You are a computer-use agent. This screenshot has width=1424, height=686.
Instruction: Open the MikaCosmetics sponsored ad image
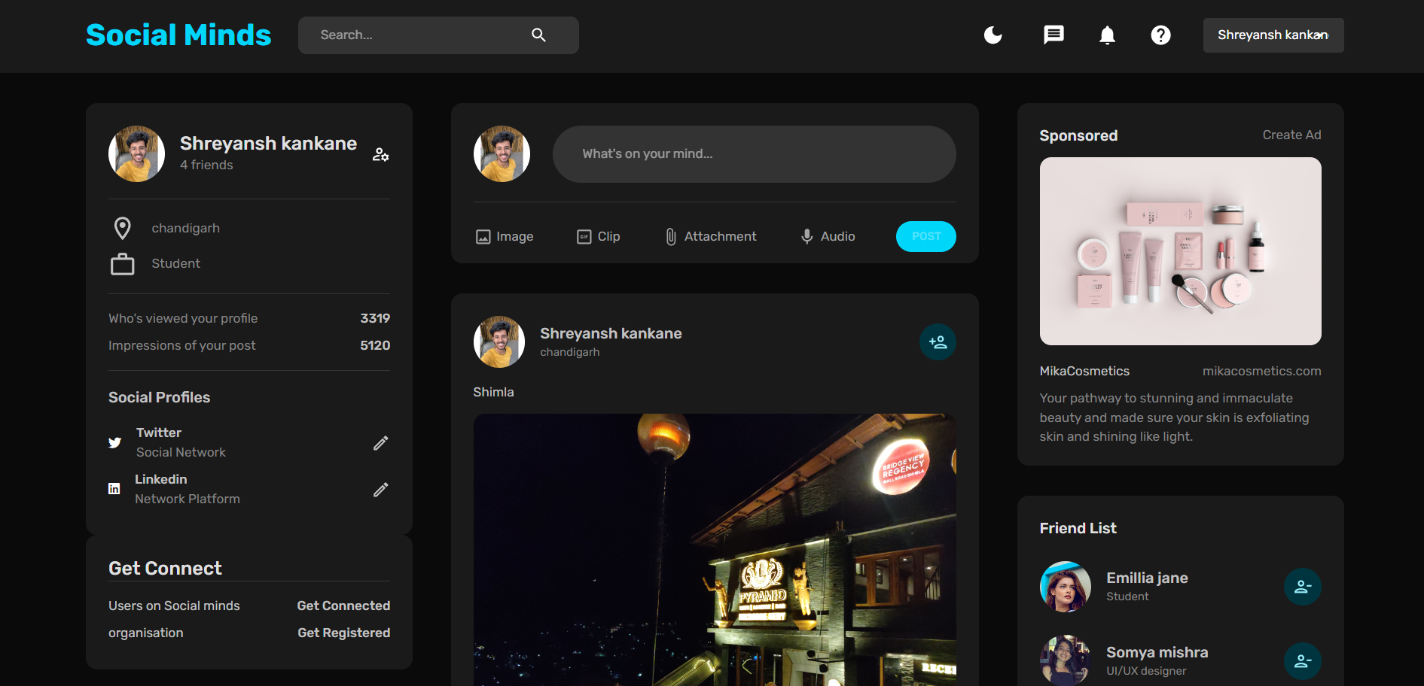(1180, 251)
